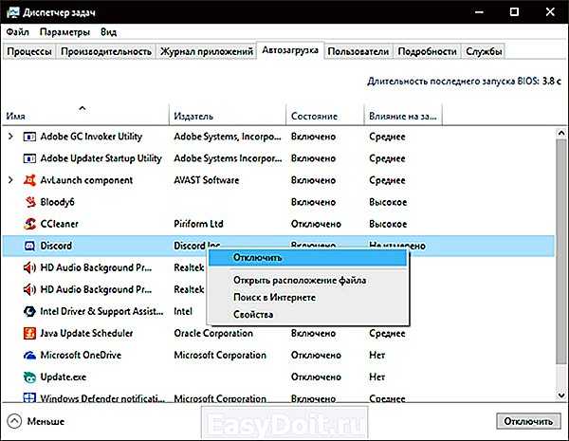Select the Java Update Scheduler row name
569x441 pixels.
86,333
